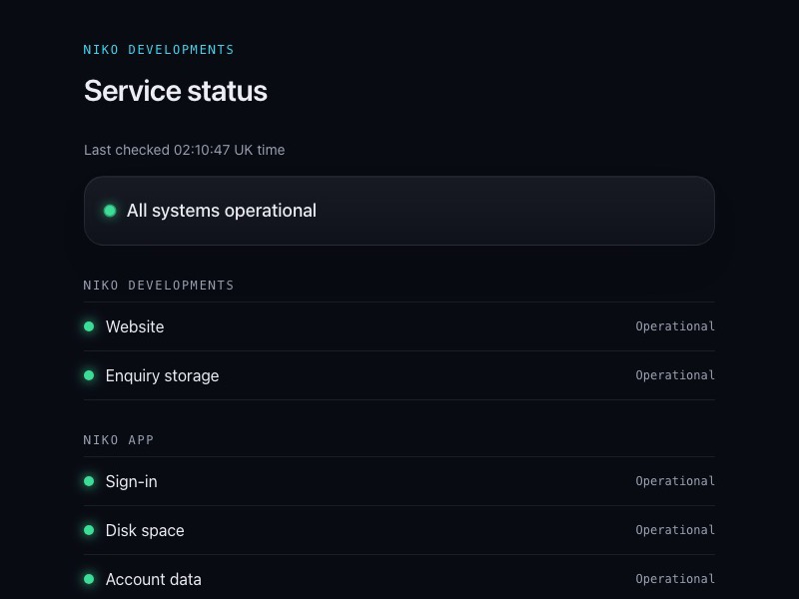
Task: Click the Operational status for Disk space
Action: pos(675,530)
